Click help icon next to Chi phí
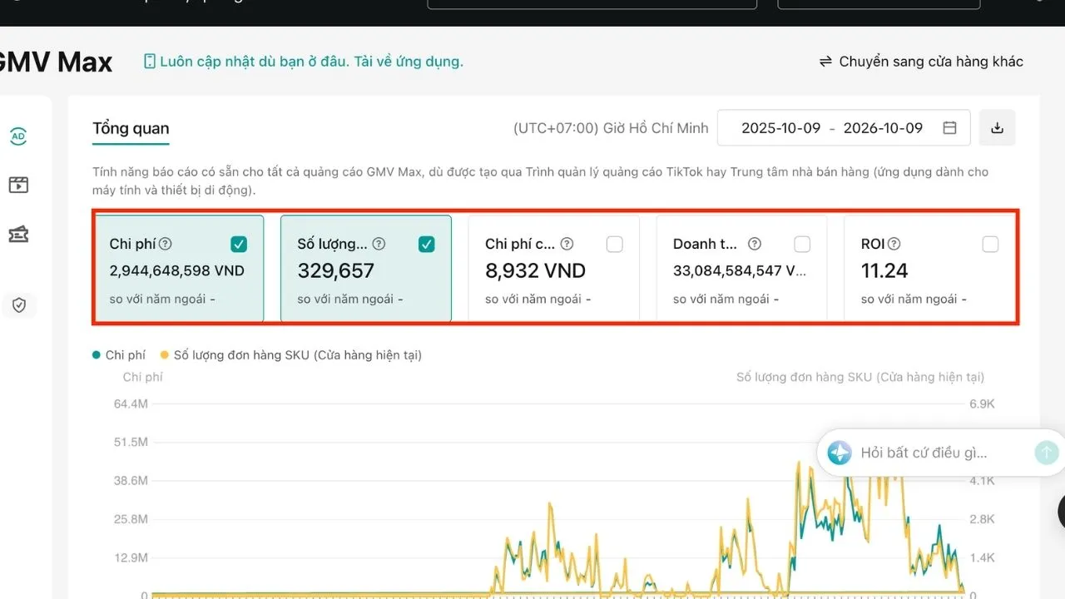Screen dimensions: 1065x599 point(165,244)
